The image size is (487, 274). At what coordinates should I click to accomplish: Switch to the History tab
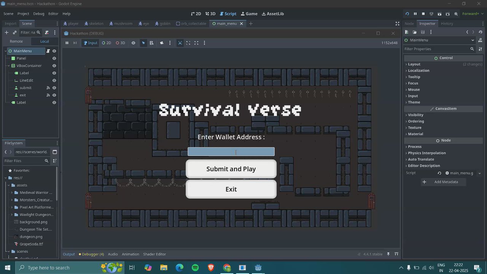pos(447,24)
